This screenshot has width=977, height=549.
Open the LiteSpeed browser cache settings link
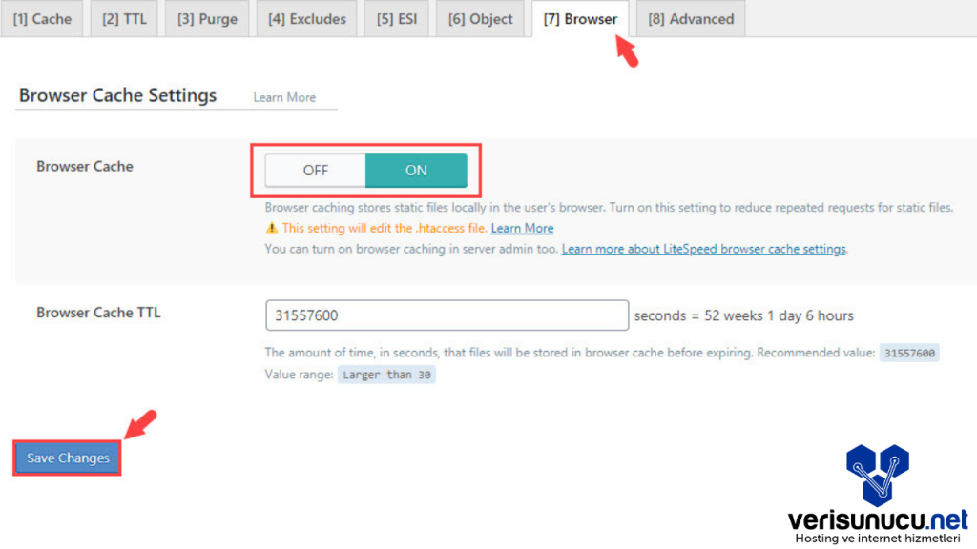[703, 250]
